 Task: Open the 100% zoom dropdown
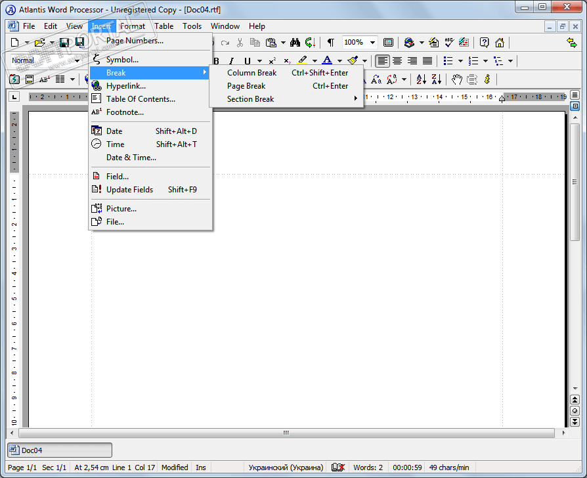coord(372,42)
